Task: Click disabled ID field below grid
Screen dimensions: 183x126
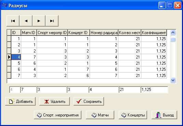Action: tap(15, 90)
